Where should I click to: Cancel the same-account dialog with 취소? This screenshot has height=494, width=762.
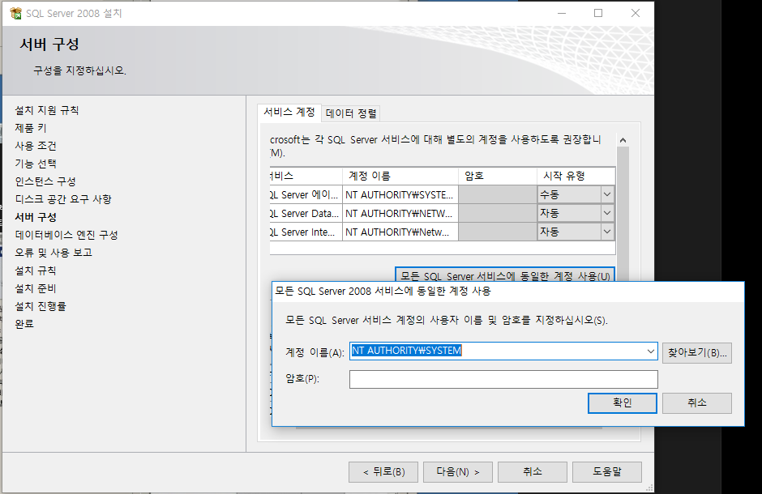tap(697, 402)
